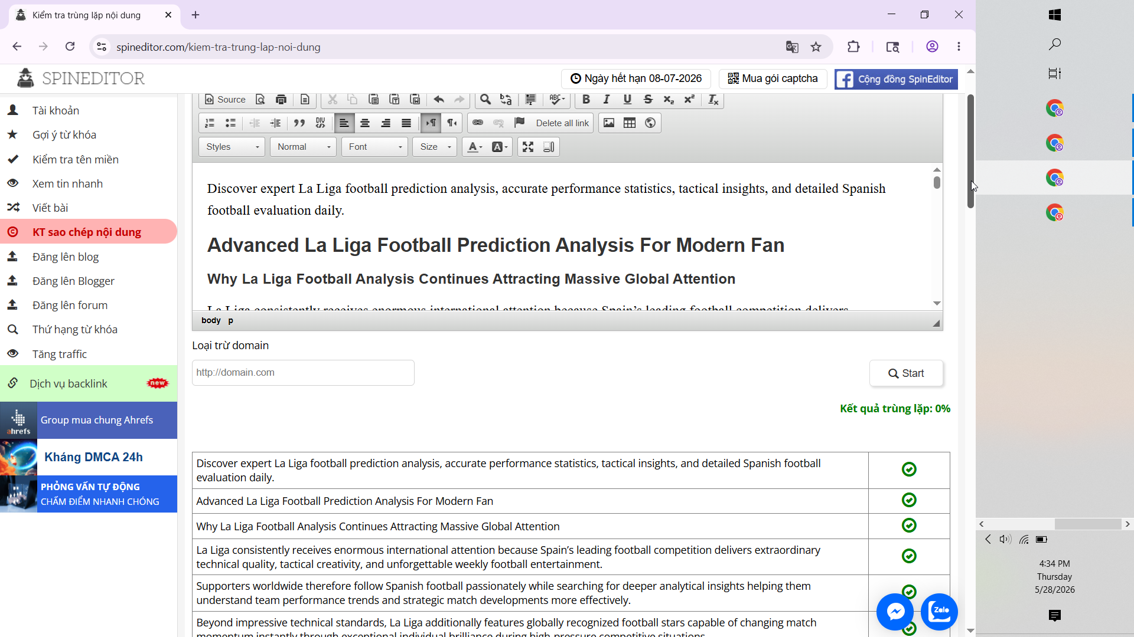
Task: Open the Templates icon
Action: coord(305,100)
